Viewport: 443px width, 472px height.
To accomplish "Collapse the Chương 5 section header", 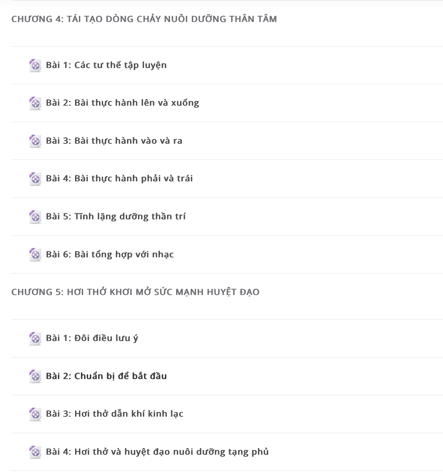I will (x=135, y=292).
